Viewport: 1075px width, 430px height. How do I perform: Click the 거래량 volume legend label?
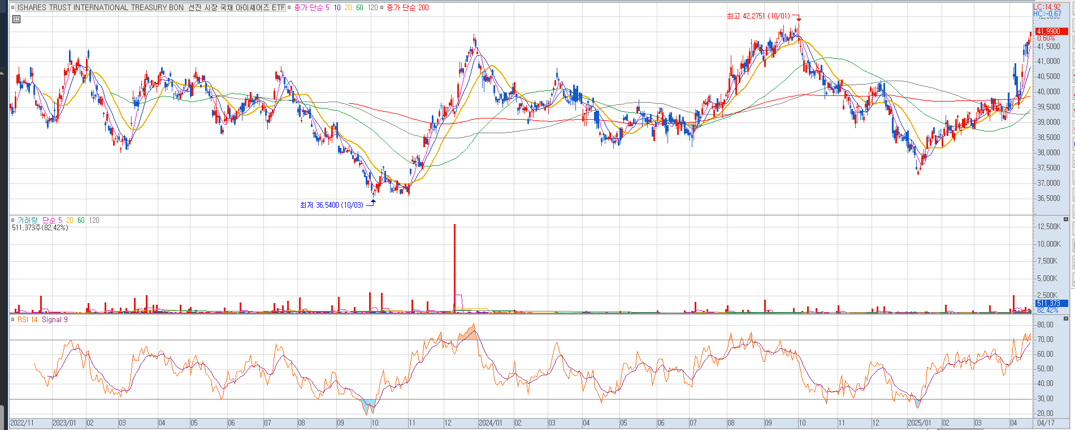point(28,220)
